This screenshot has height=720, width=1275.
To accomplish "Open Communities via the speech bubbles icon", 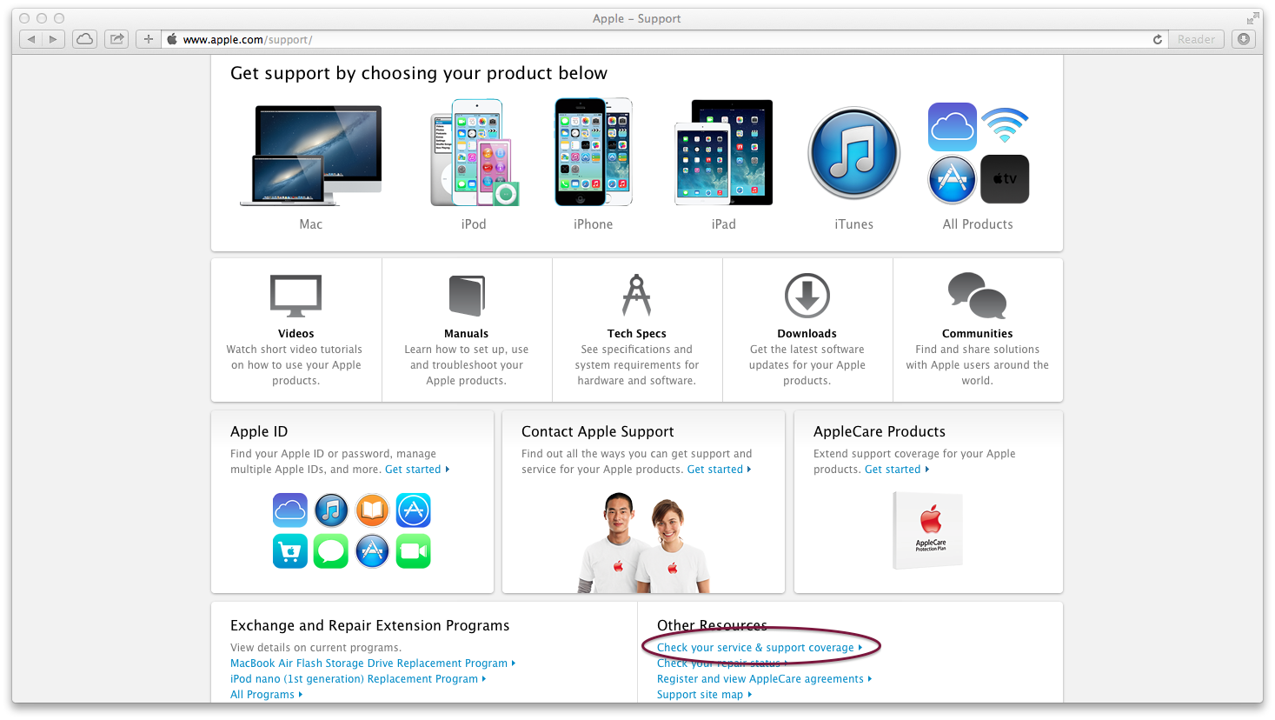I will 977,295.
